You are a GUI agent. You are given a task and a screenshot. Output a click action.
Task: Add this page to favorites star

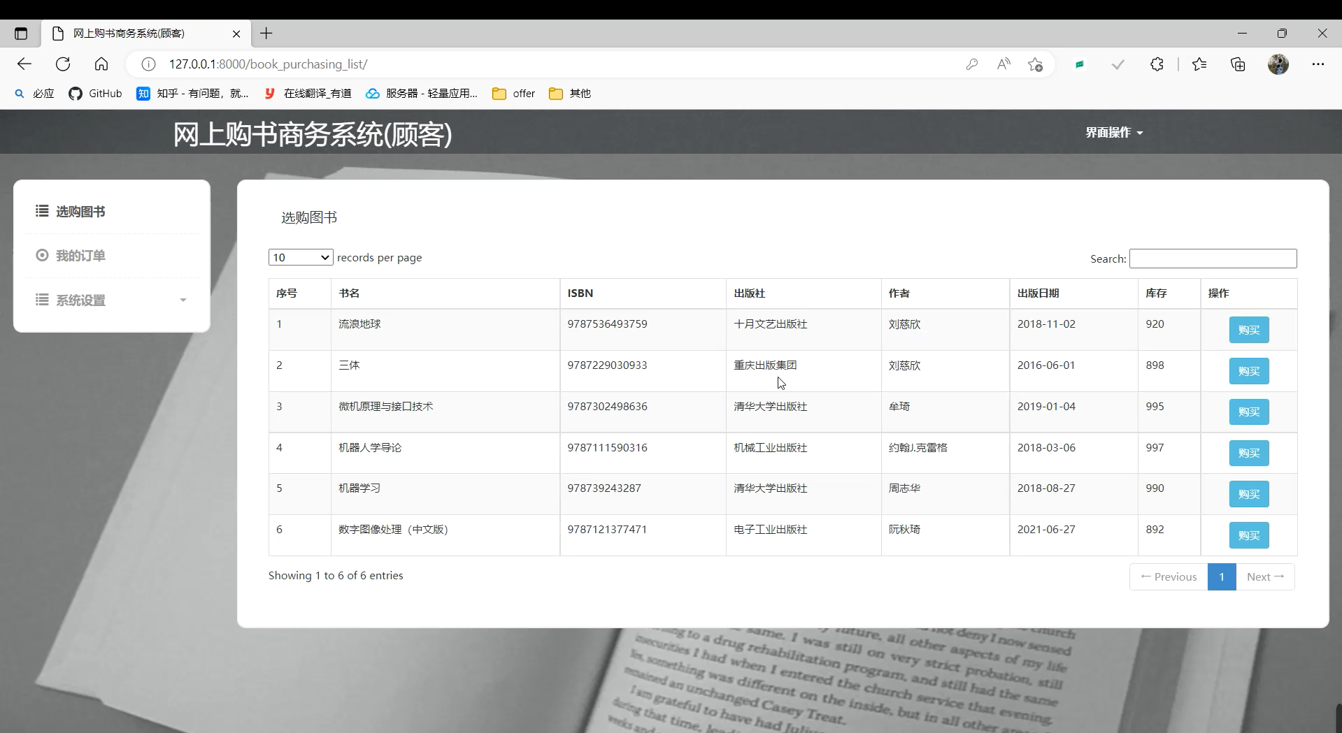click(1036, 64)
